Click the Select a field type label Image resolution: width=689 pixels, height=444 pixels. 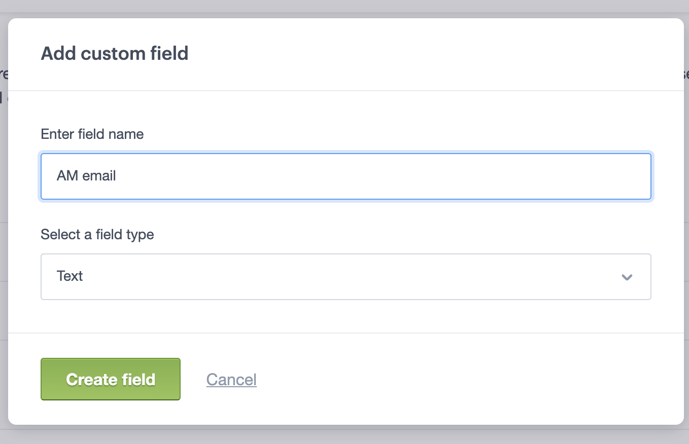pos(97,234)
